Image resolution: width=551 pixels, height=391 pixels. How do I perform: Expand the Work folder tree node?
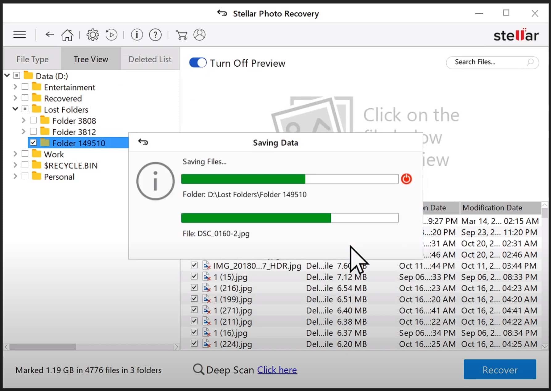point(15,154)
